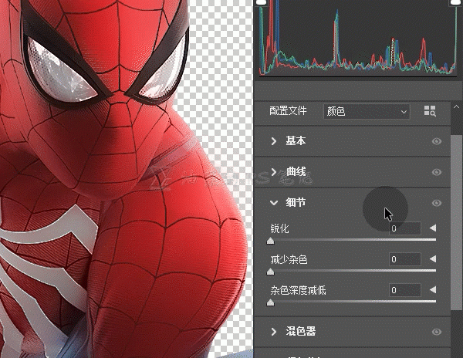Click the Spider-Man preview image
The image size is (463, 358).
coord(127,179)
